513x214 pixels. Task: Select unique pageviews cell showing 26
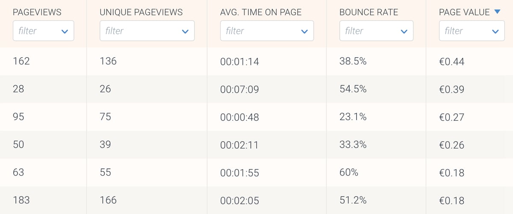coord(105,89)
